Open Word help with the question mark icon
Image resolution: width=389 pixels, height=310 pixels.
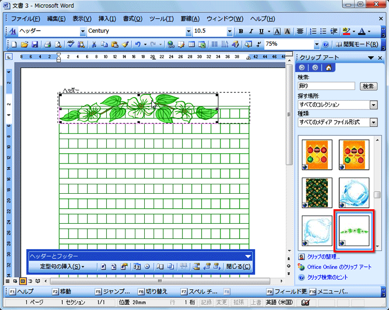326,45
